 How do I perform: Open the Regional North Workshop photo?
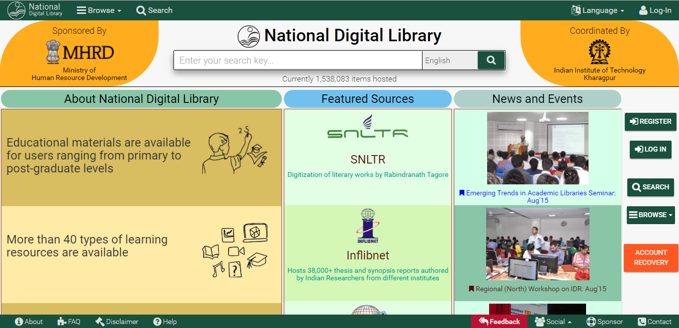click(537, 244)
